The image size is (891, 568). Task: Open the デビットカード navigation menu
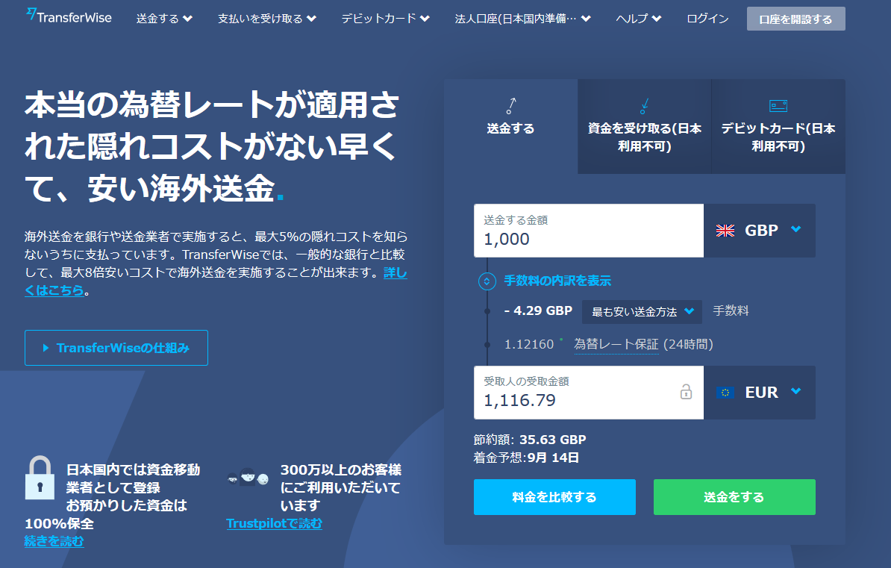(385, 19)
